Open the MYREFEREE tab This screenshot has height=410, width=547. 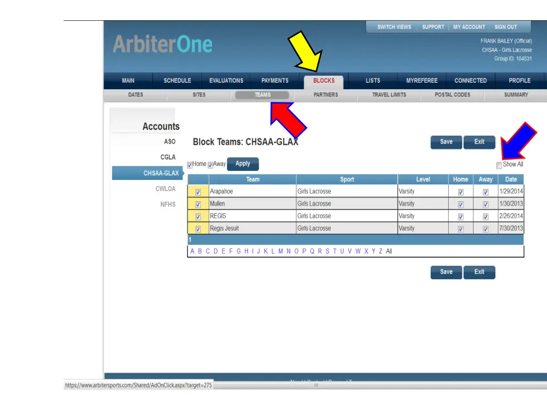422,81
